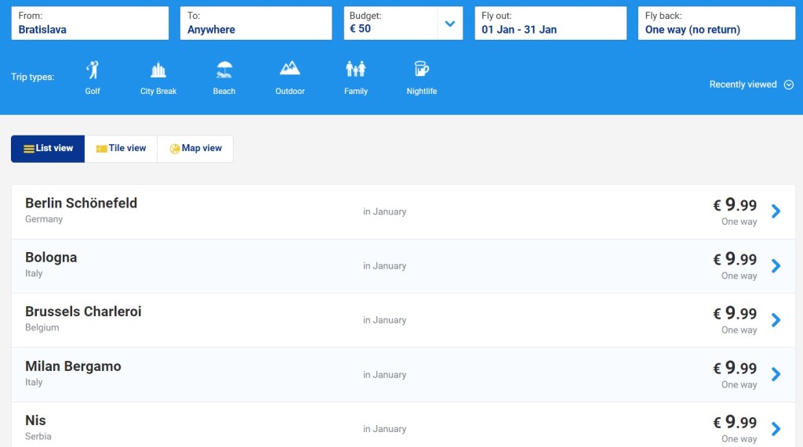
Task: Click the € 9.99 price for Bologna
Action: [735, 259]
